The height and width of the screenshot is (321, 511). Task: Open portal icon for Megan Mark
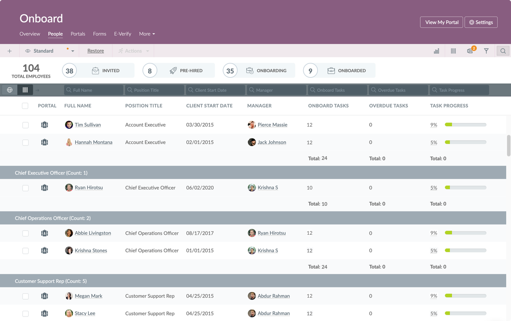point(44,296)
